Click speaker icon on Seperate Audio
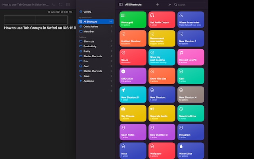The width and height of the screenshot is (254, 159). click(x=152, y=109)
